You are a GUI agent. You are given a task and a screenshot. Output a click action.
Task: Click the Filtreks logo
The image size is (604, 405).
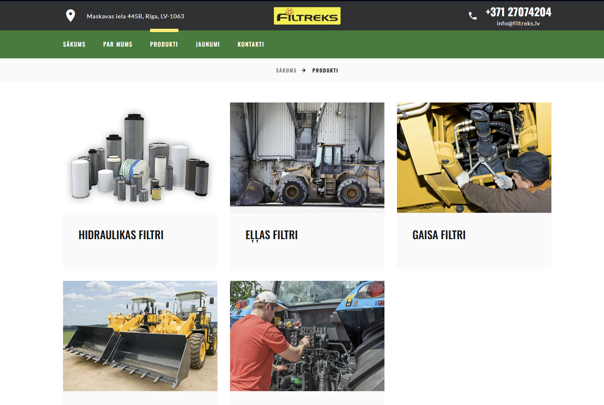pos(307,16)
